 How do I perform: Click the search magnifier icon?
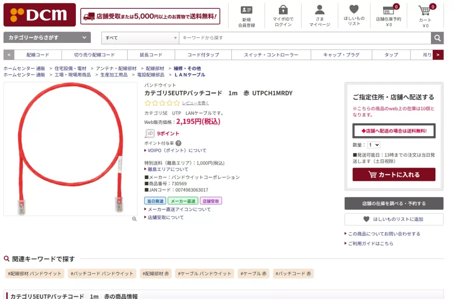click(x=437, y=38)
